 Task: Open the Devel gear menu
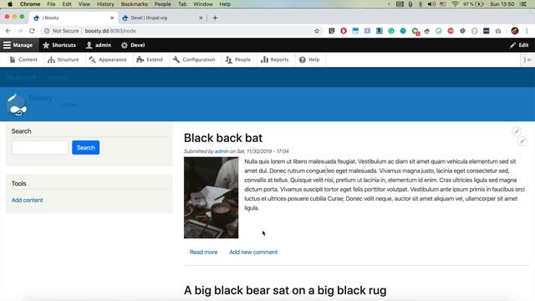point(133,45)
